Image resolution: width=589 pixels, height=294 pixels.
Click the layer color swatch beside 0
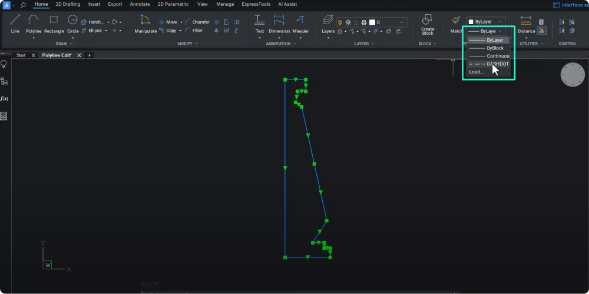(x=372, y=22)
